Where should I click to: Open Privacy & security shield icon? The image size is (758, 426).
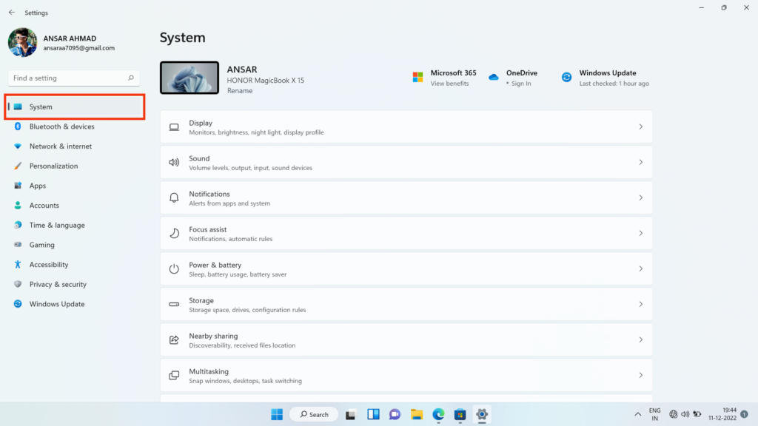click(18, 284)
